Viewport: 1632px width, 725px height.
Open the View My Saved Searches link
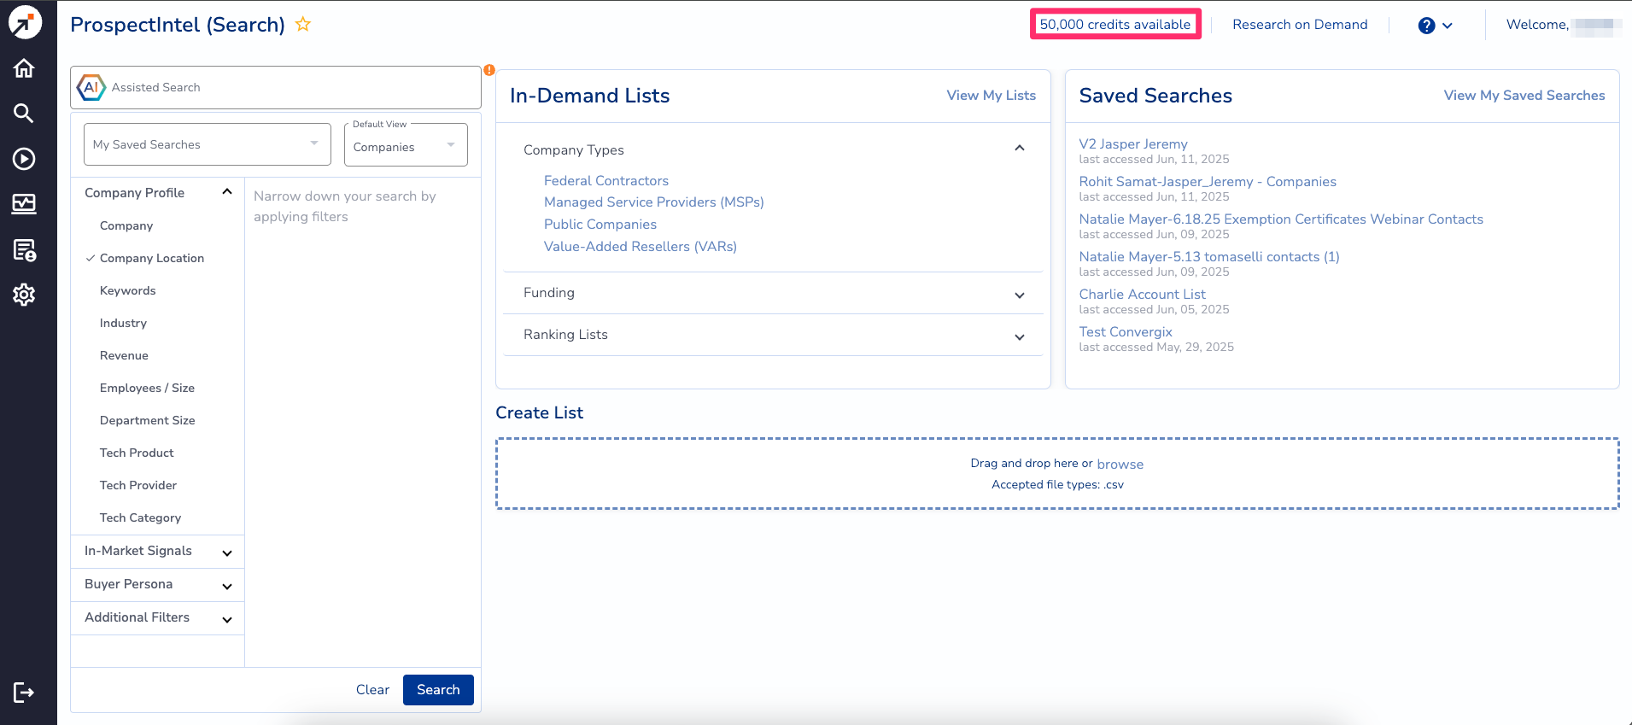point(1524,96)
